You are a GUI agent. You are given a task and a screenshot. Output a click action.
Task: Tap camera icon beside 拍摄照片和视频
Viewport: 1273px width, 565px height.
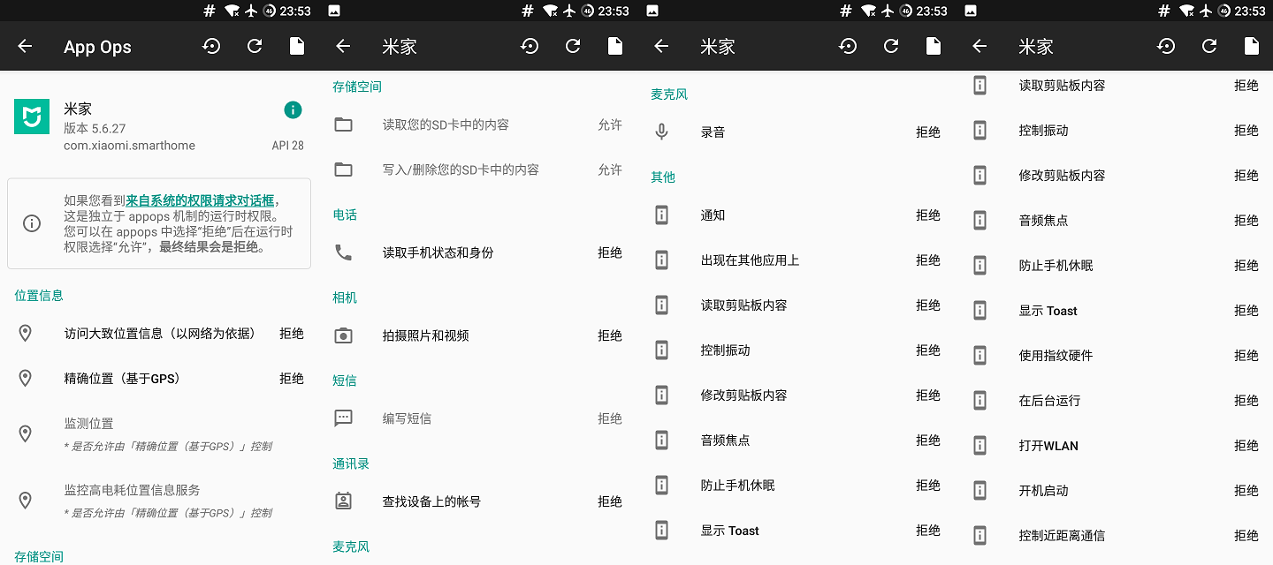pyautogui.click(x=343, y=335)
